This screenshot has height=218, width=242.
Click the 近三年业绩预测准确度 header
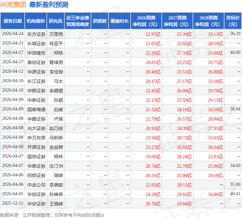click(x=78, y=21)
